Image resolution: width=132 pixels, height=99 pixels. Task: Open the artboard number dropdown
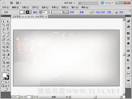coord(32,97)
